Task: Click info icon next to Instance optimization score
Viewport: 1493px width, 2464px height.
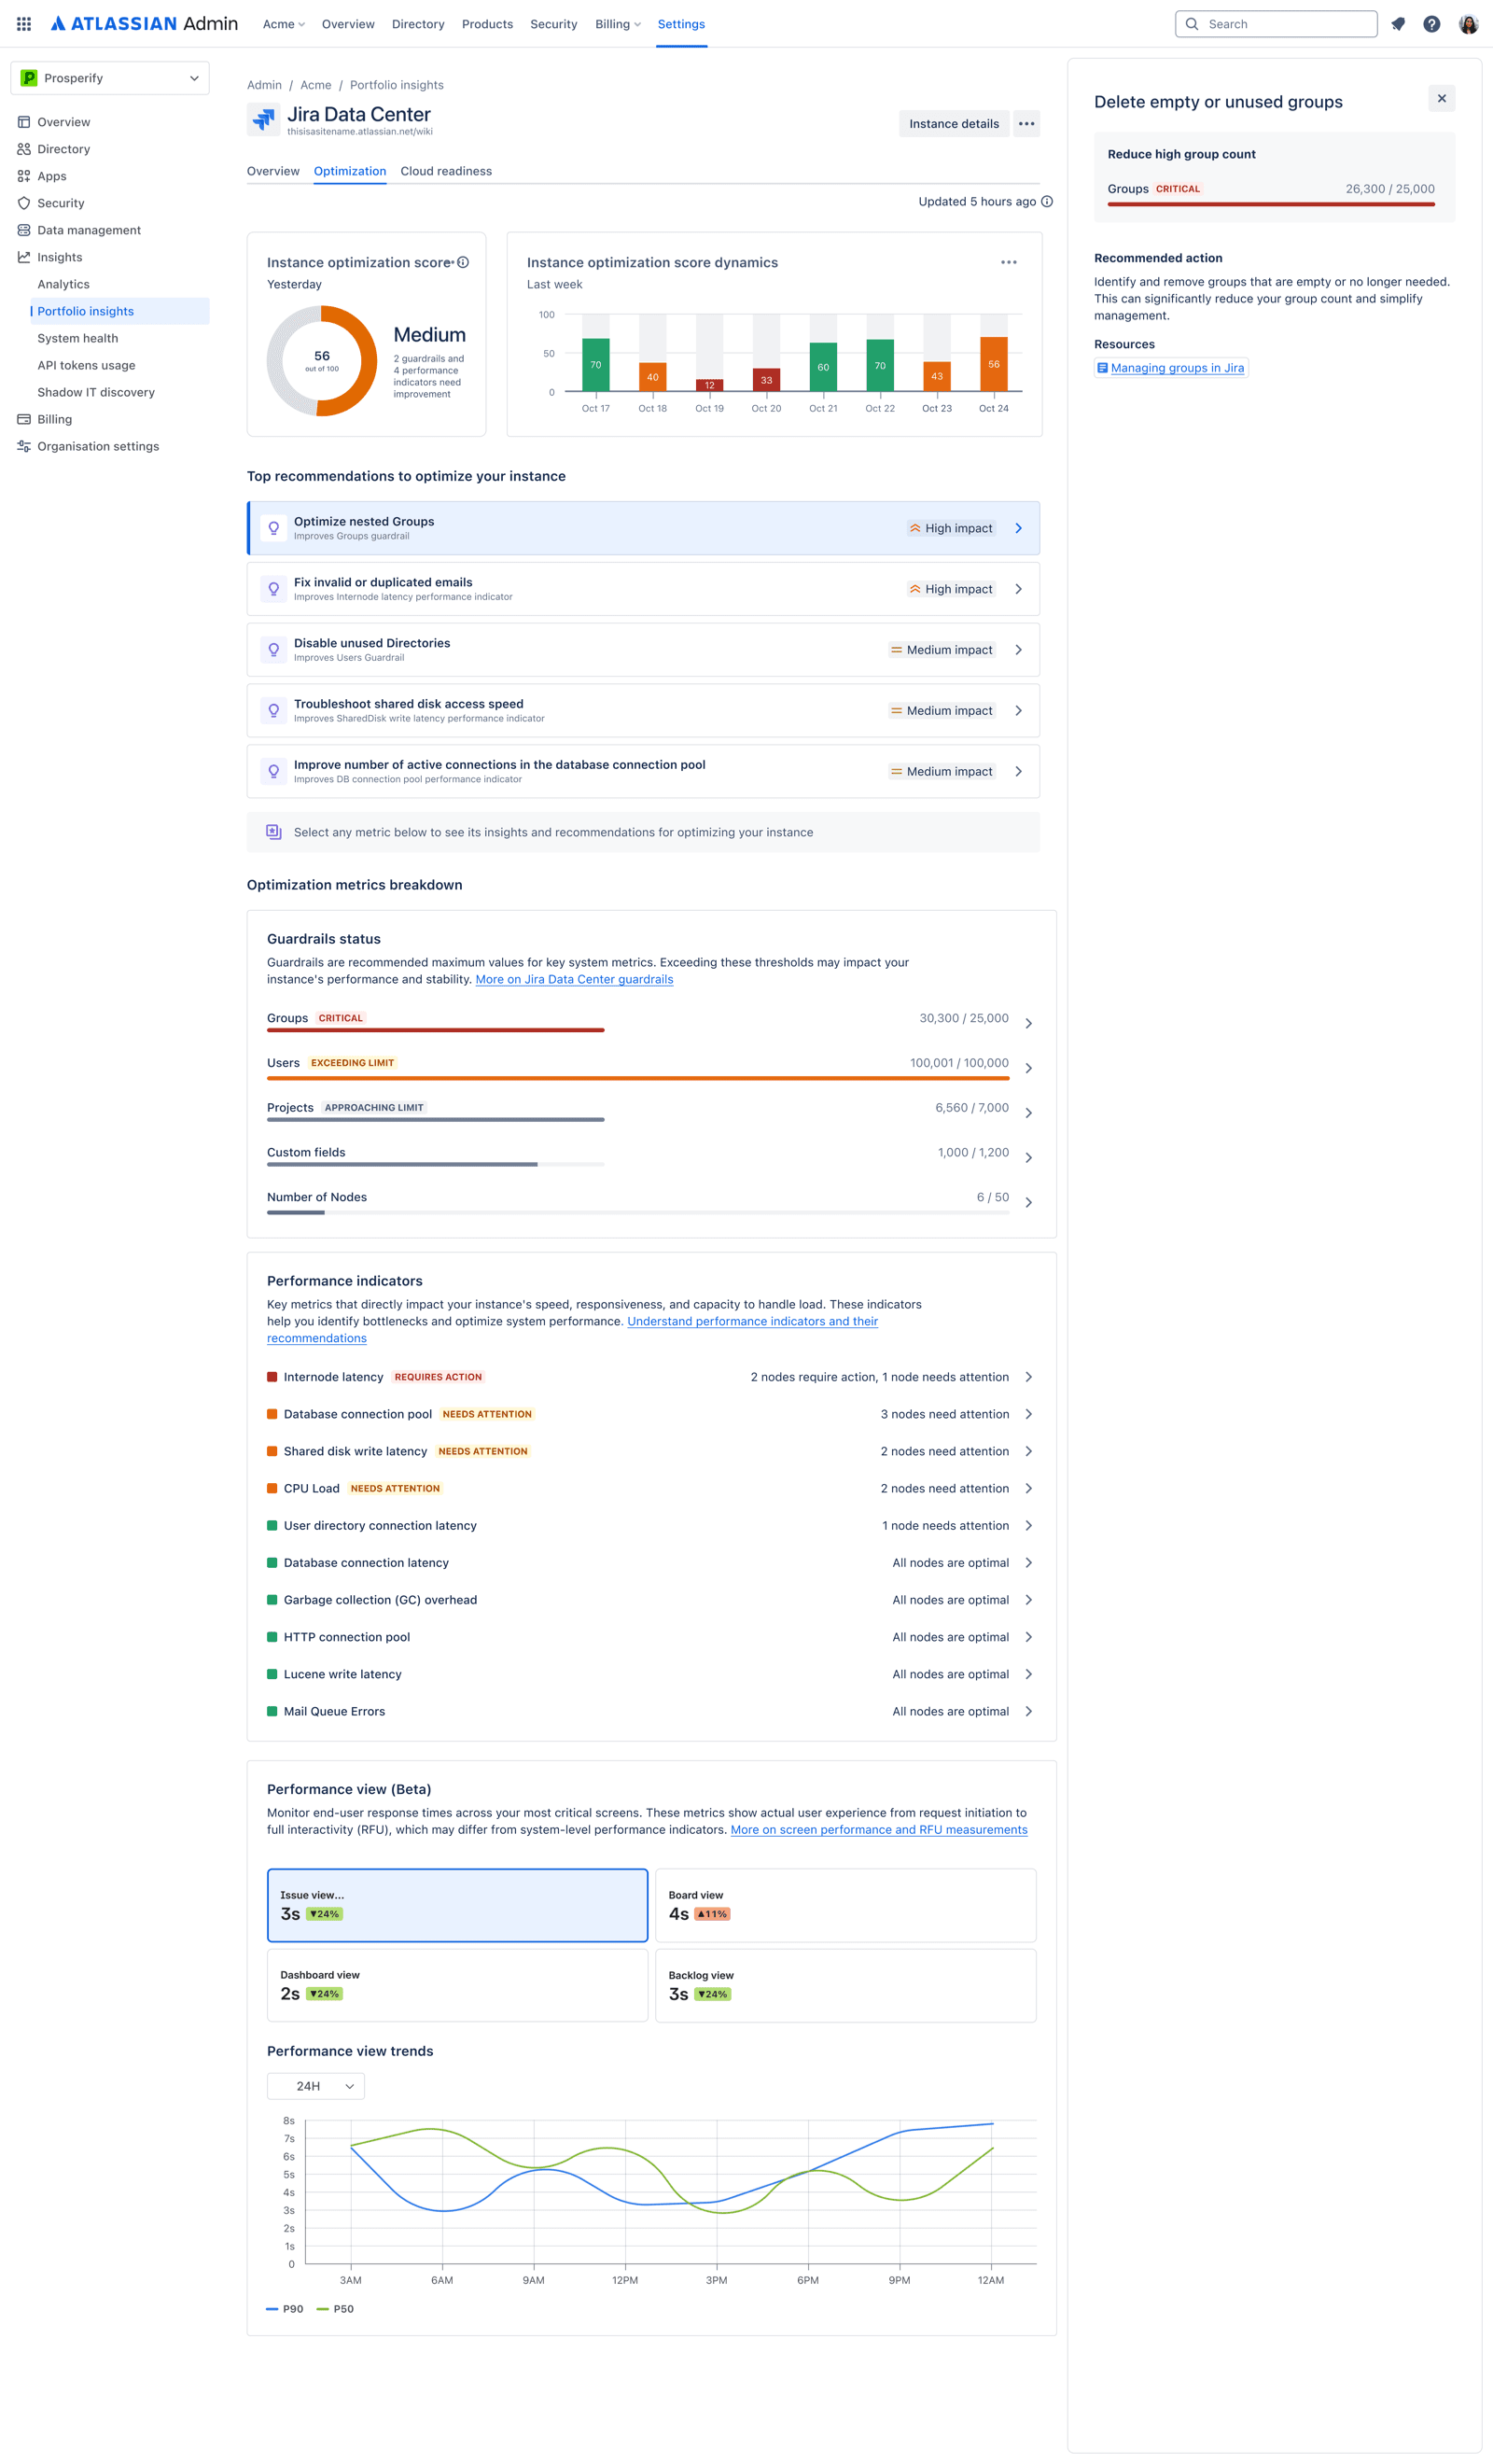Action: click(x=463, y=262)
